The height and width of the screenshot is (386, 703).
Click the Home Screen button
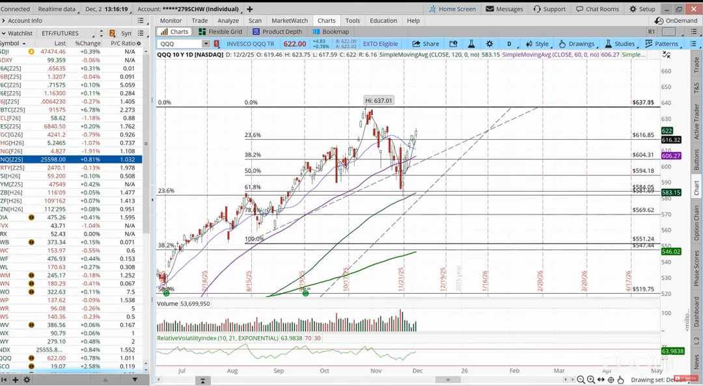click(452, 9)
